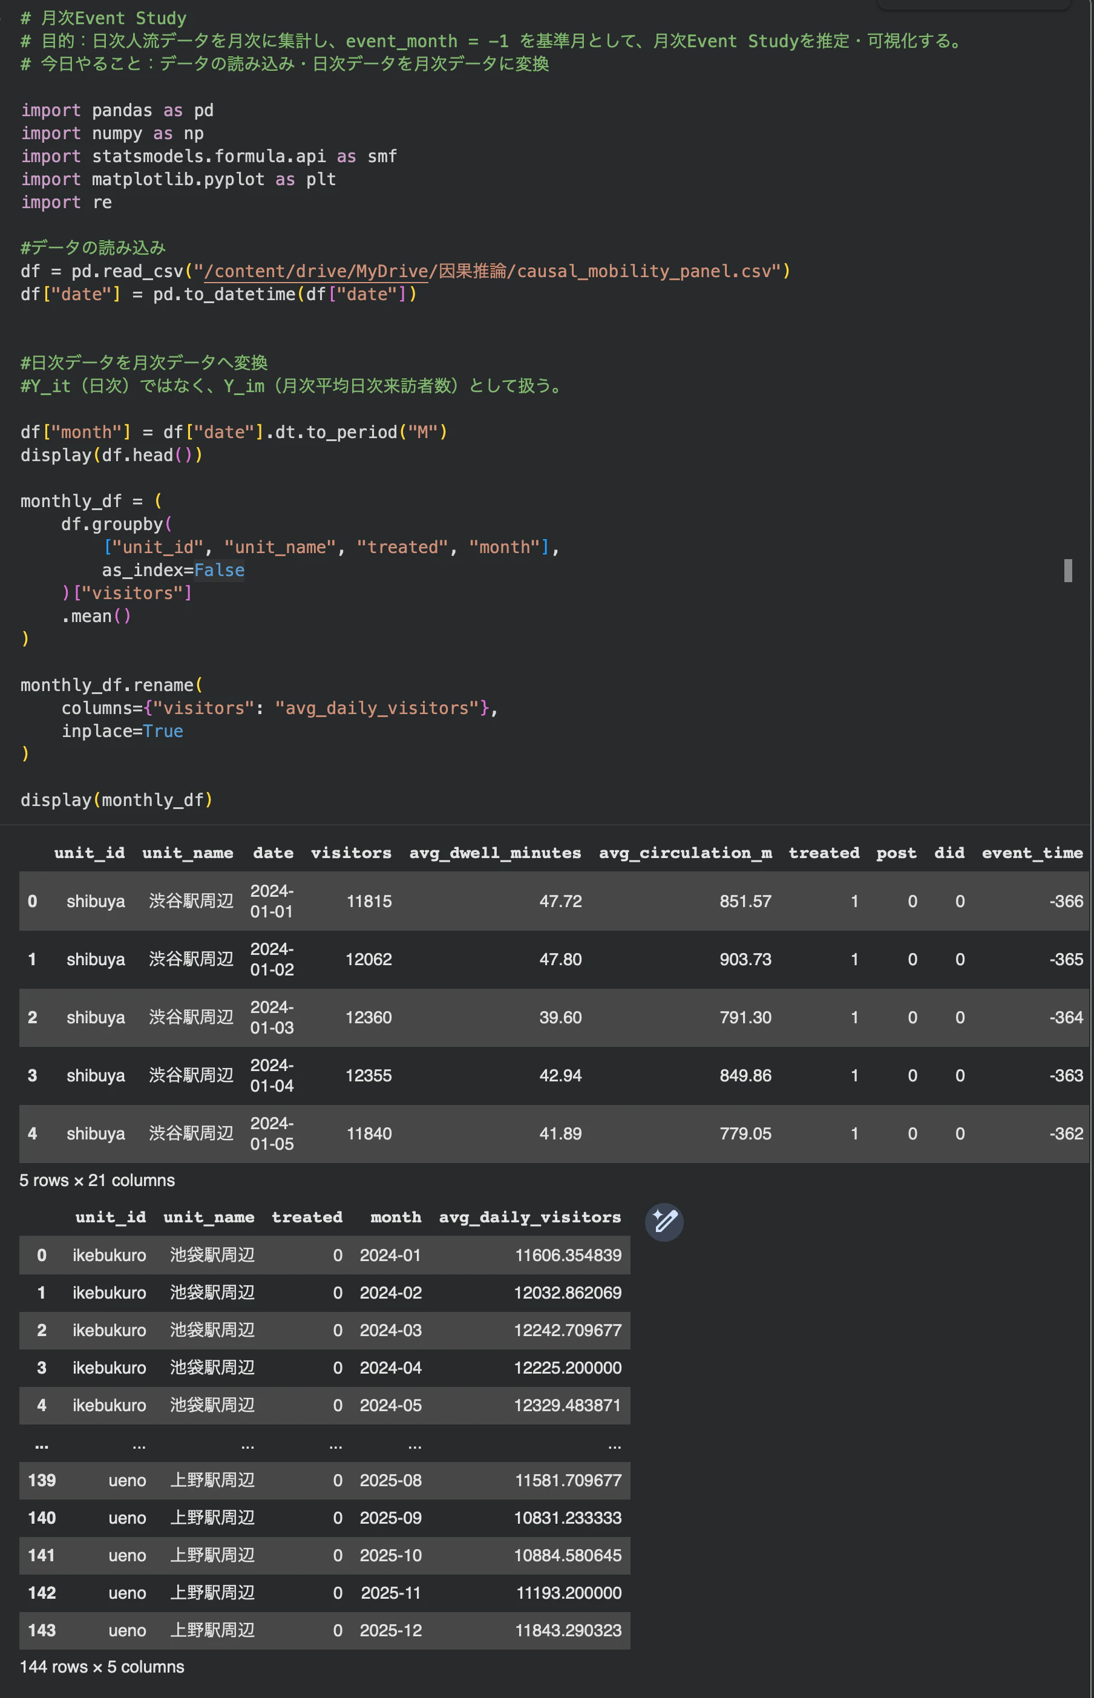This screenshot has width=1094, height=1698.
Task: Click '渋谷駅周辺' in the 2024-01-01 row
Action: point(191,902)
